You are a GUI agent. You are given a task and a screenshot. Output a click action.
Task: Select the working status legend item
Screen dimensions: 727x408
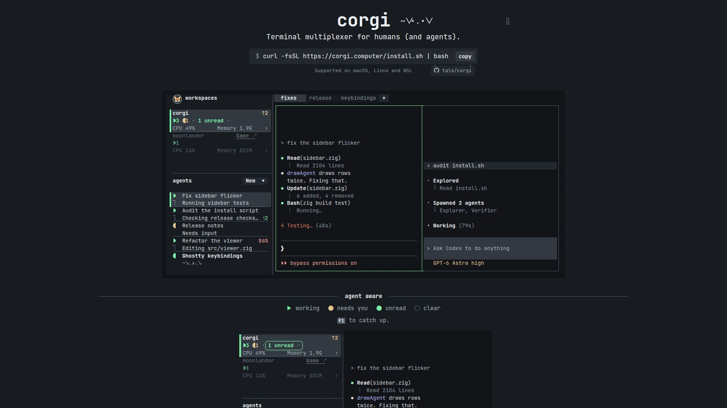pyautogui.click(x=303, y=308)
